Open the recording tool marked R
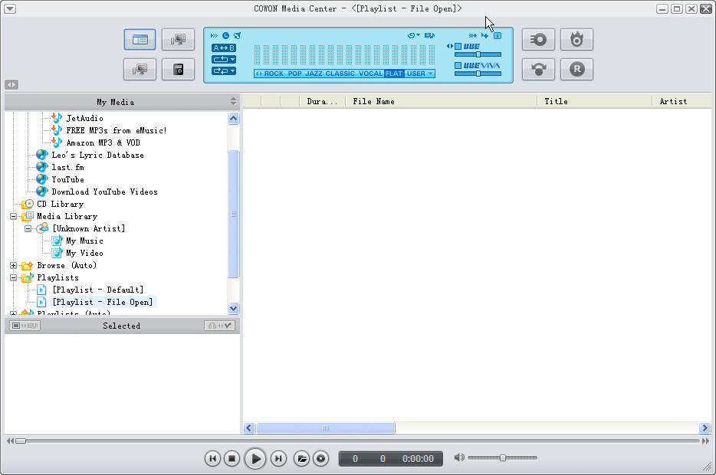Image resolution: width=716 pixels, height=475 pixels. [576, 70]
